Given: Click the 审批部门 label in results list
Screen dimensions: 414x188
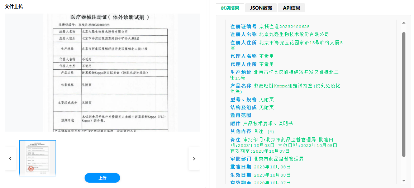Looking at the screenshot, I should point(241,159).
